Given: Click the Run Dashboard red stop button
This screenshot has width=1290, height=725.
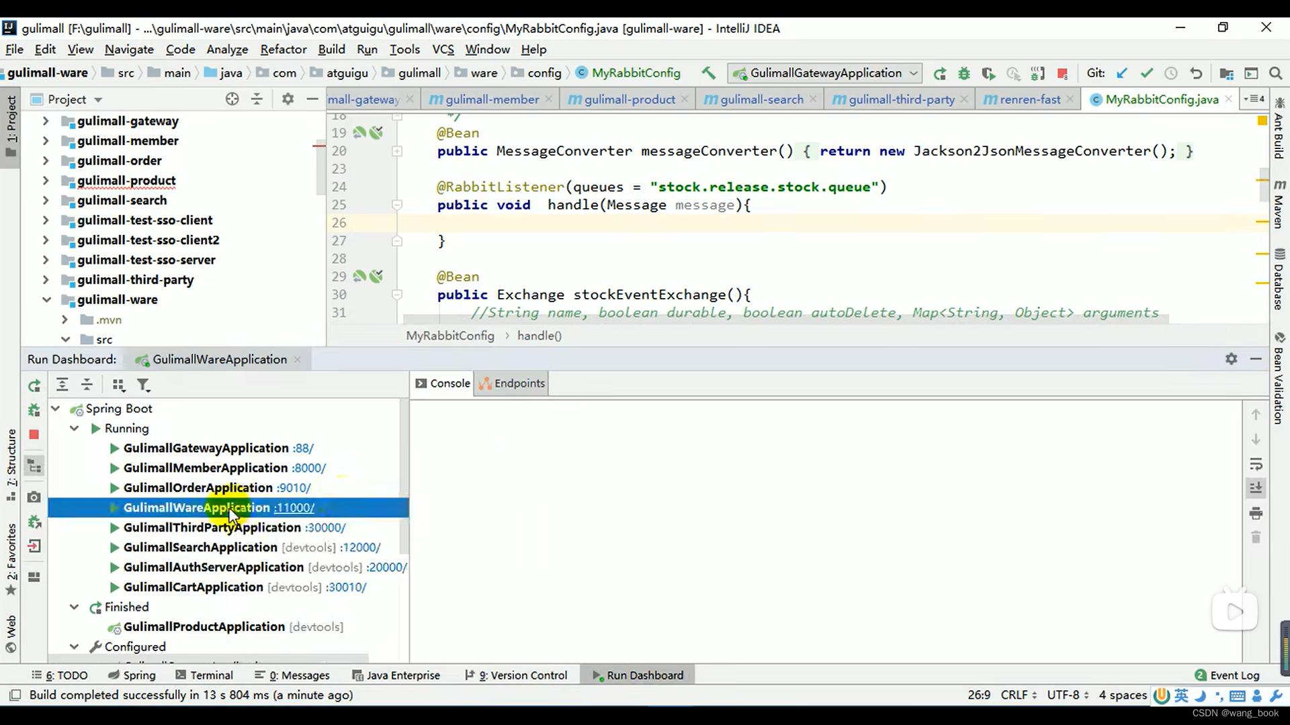Looking at the screenshot, I should [34, 434].
